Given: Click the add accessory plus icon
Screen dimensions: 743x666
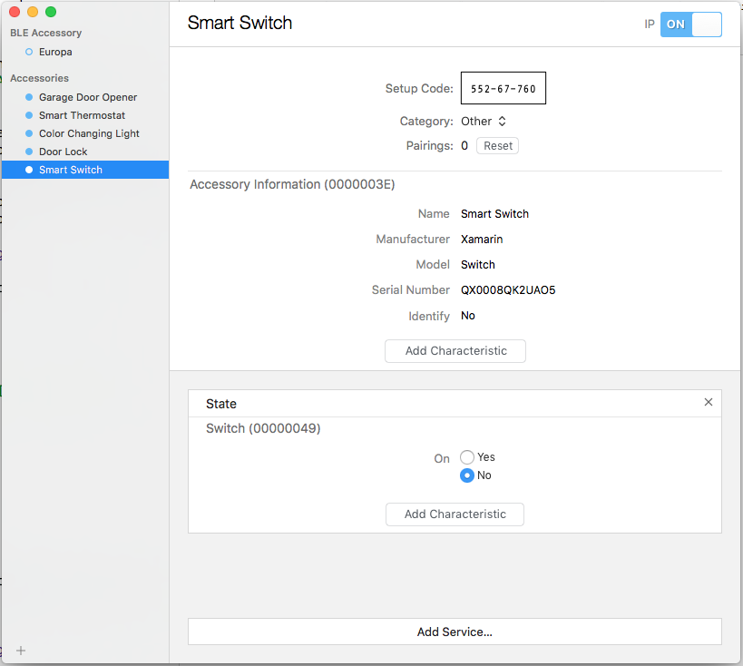Looking at the screenshot, I should [20, 650].
